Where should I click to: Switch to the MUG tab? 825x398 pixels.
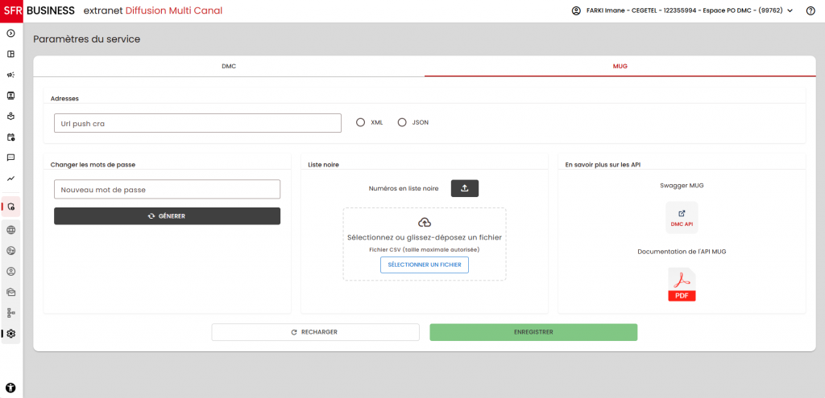[620, 66]
